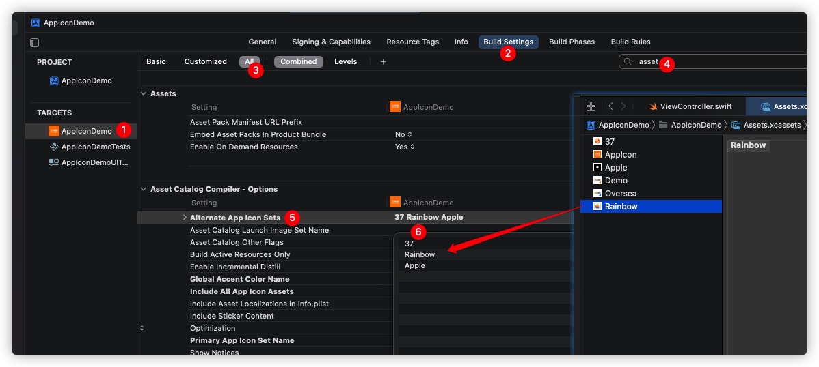Select AppIconDemo under TARGETS
The width and height of the screenshot is (819, 367).
tap(81, 131)
